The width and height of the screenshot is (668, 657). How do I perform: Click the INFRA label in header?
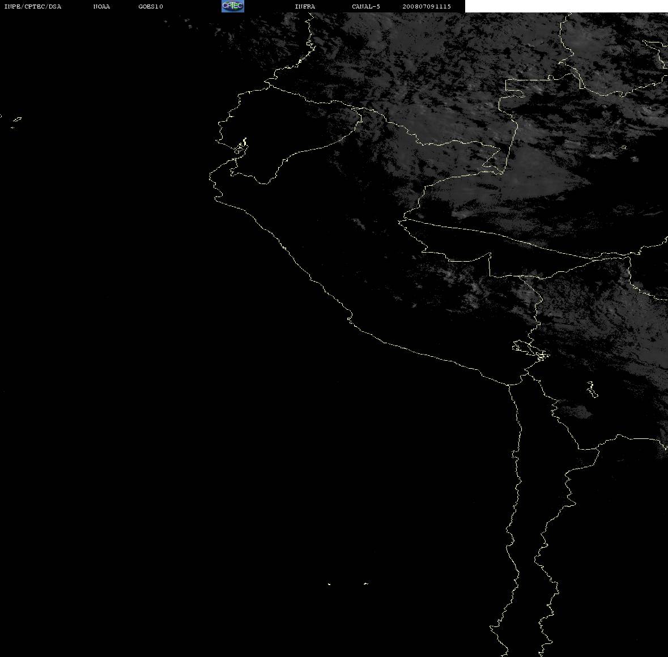click(x=305, y=6)
